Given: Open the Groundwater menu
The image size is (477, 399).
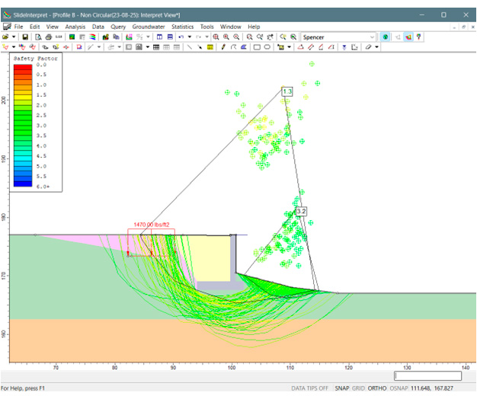Looking at the screenshot, I should 149,27.
